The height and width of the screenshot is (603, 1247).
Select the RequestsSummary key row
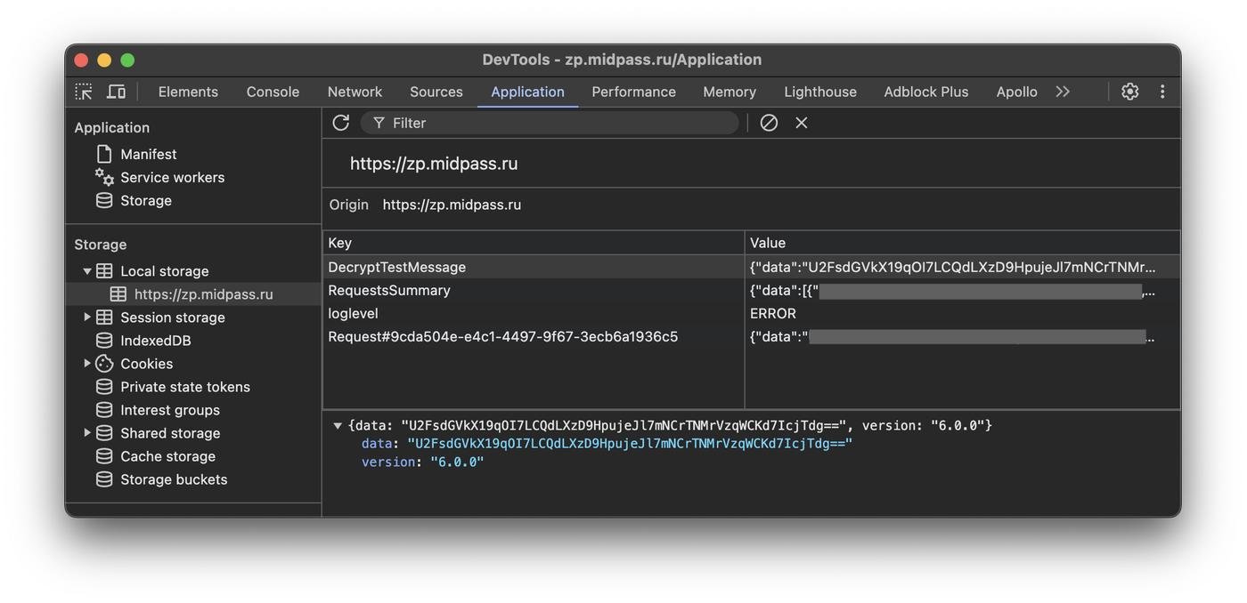coord(534,290)
